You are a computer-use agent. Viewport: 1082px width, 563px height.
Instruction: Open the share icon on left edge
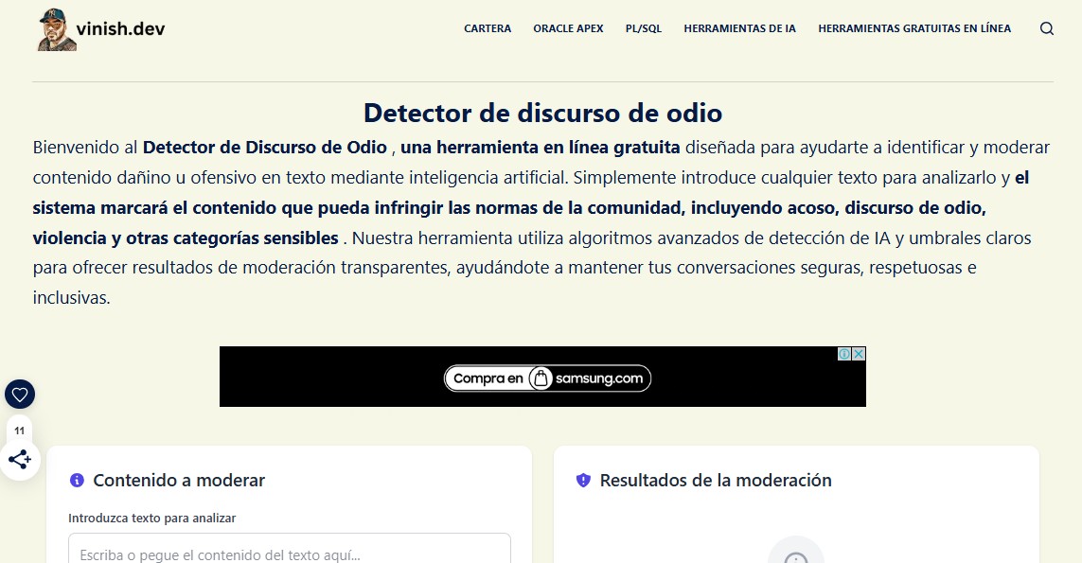coord(20,460)
